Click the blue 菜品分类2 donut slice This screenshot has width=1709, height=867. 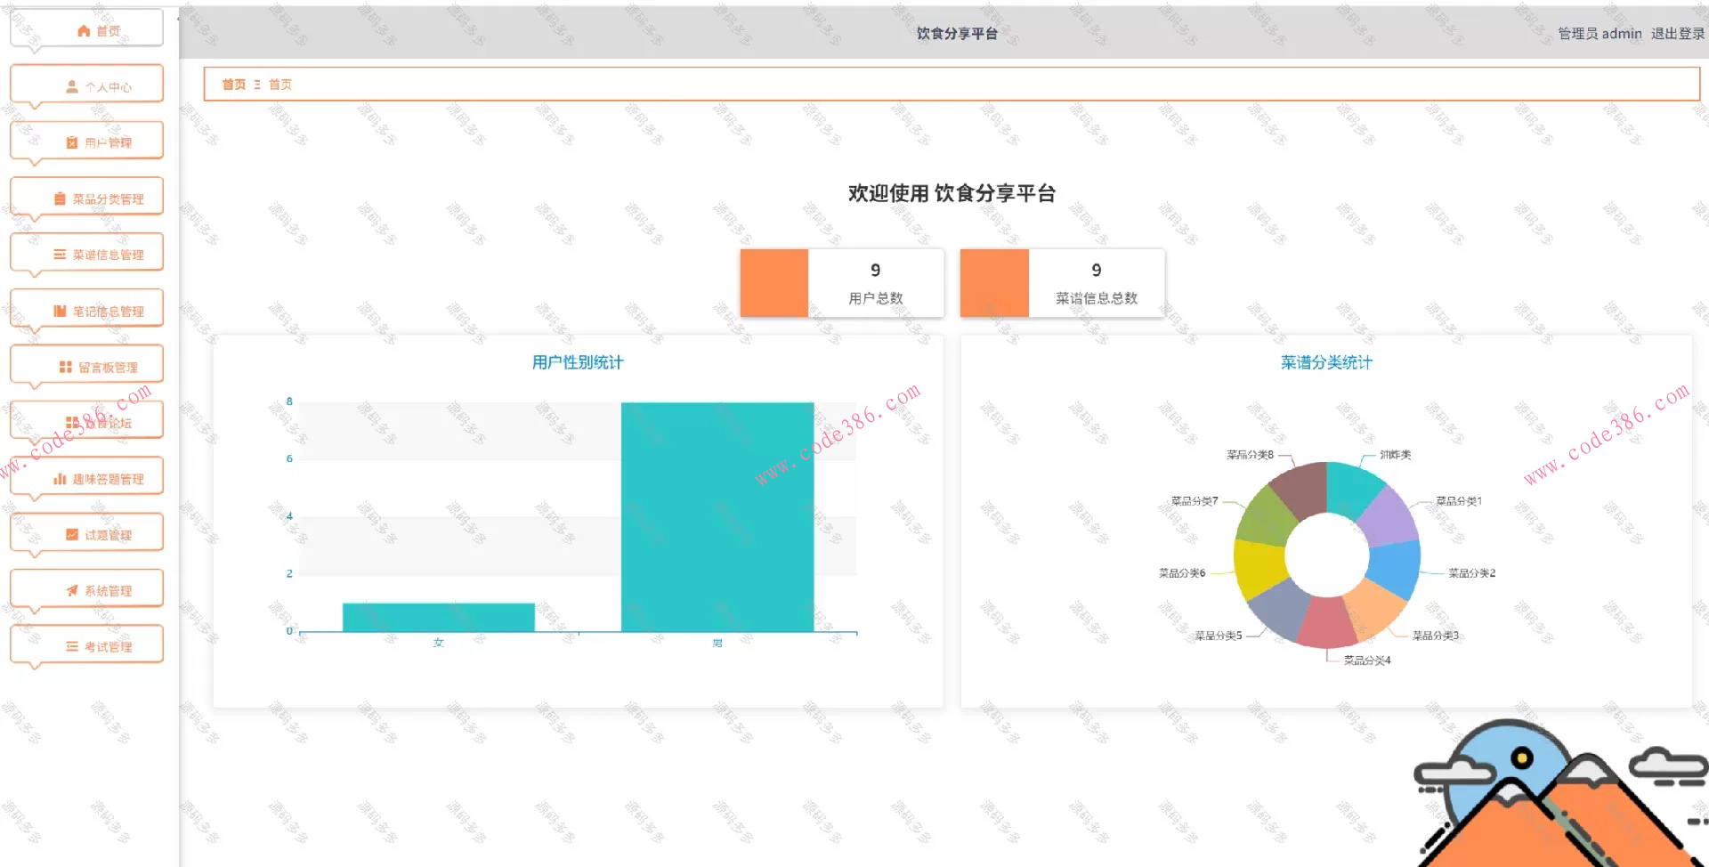pos(1395,568)
